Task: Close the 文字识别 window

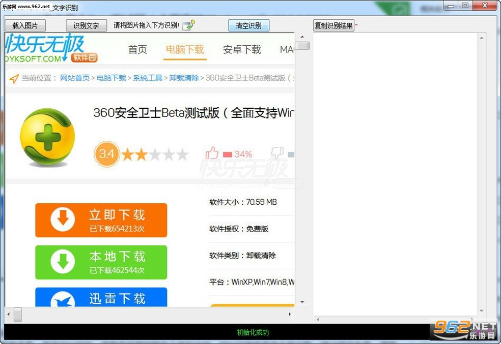Action: (485, 6)
